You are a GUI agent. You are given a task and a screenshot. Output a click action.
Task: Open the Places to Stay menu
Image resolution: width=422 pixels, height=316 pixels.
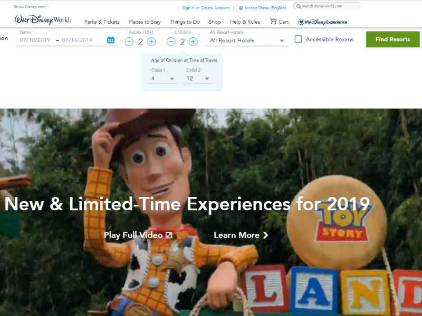(145, 22)
